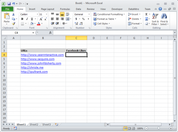Click the Insert Function fx icon
178x132 pixels.
[50, 33]
